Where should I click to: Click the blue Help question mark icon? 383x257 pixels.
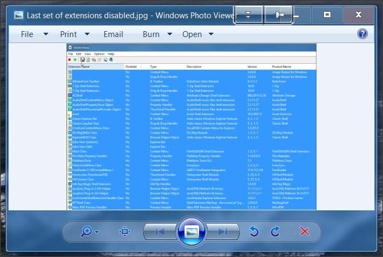click(x=362, y=34)
